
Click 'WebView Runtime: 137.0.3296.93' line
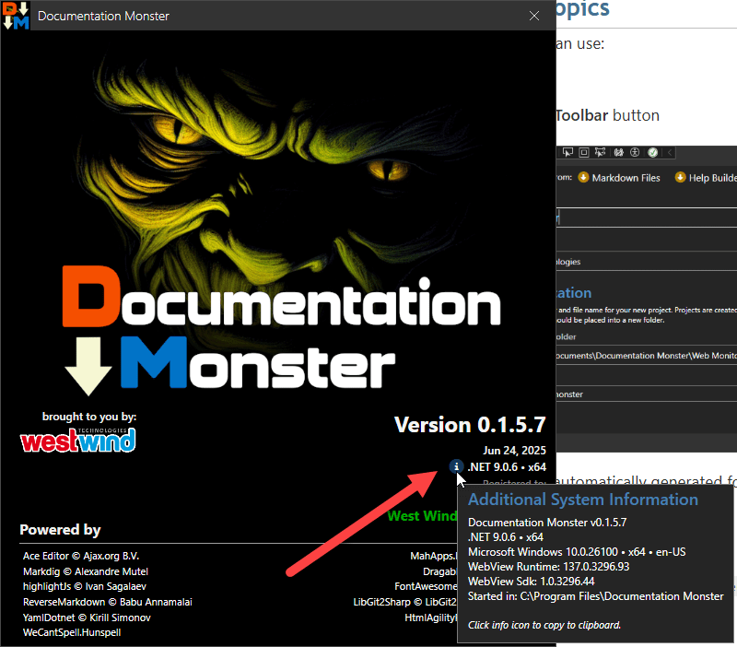(548, 567)
